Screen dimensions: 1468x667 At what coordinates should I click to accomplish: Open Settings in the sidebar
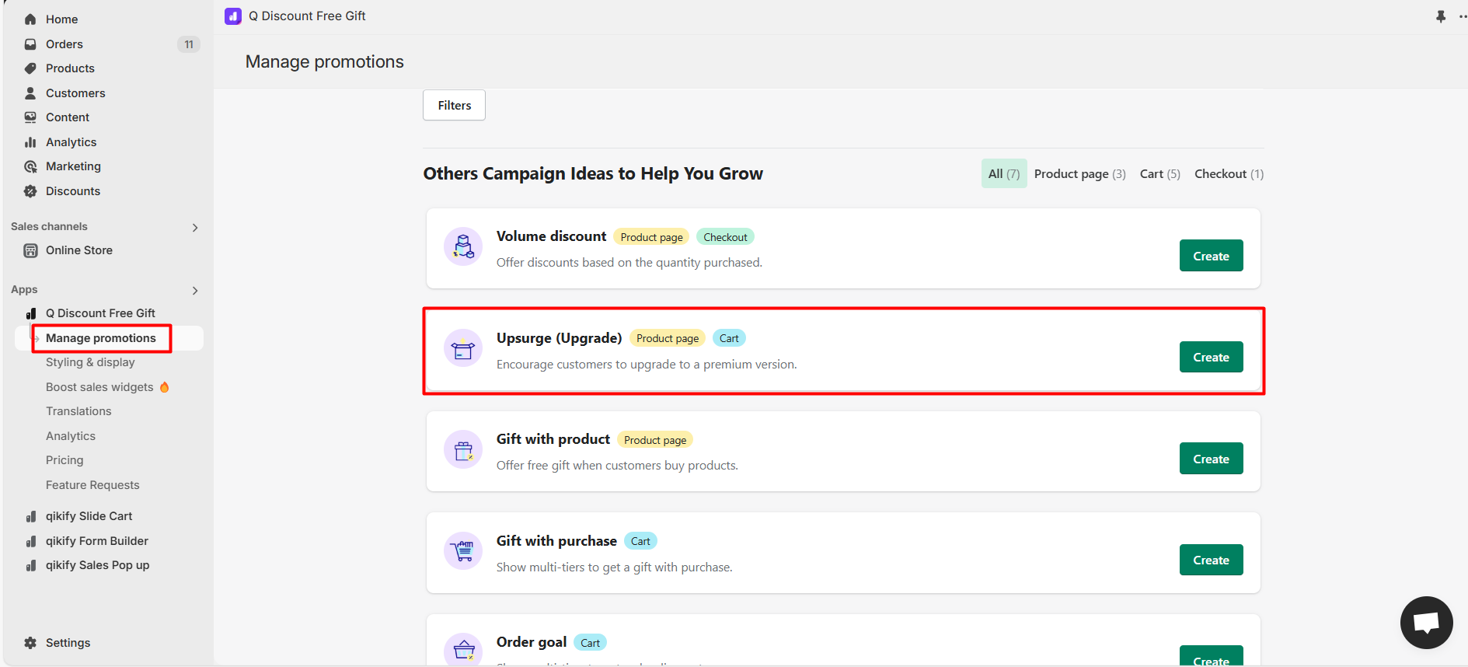68,643
